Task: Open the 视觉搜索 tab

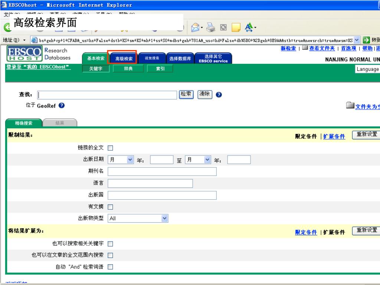Action: (x=152, y=58)
